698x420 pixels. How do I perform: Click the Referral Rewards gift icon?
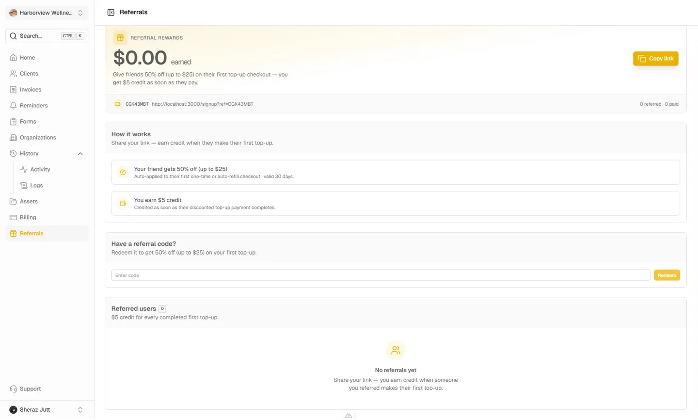[120, 37]
